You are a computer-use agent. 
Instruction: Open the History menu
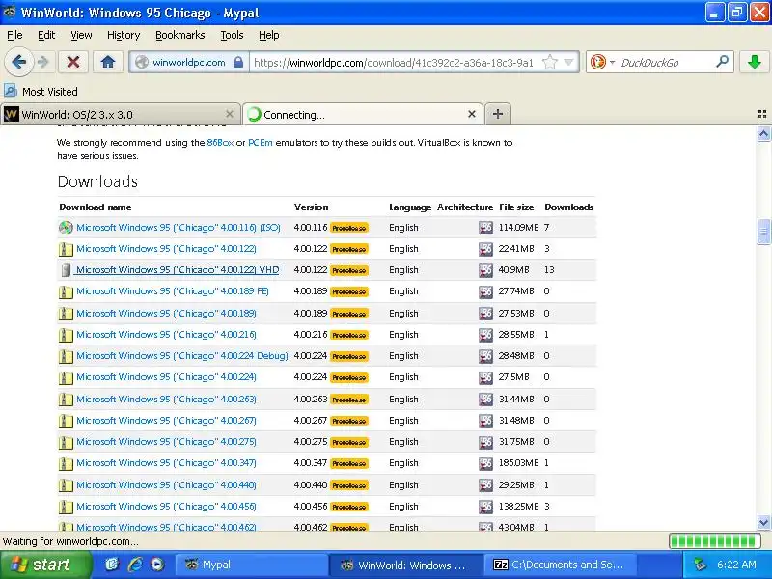(x=124, y=35)
